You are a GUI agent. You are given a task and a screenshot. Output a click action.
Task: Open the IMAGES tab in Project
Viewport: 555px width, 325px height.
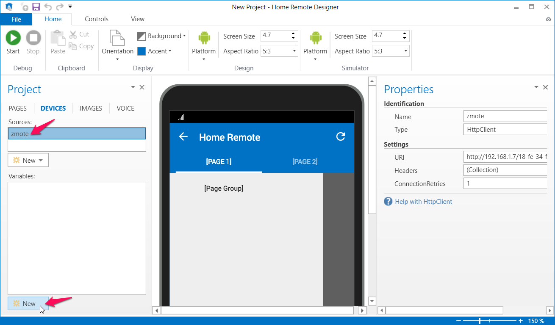(x=91, y=108)
